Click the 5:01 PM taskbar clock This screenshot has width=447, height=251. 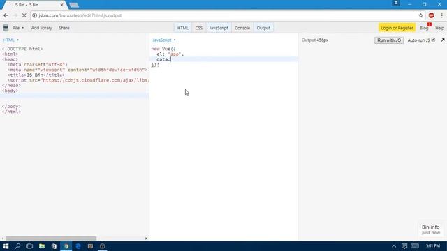(x=433, y=245)
